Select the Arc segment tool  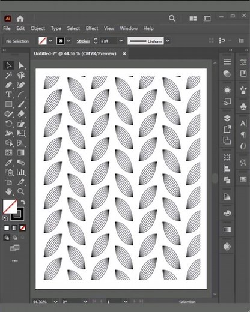(x=21, y=94)
